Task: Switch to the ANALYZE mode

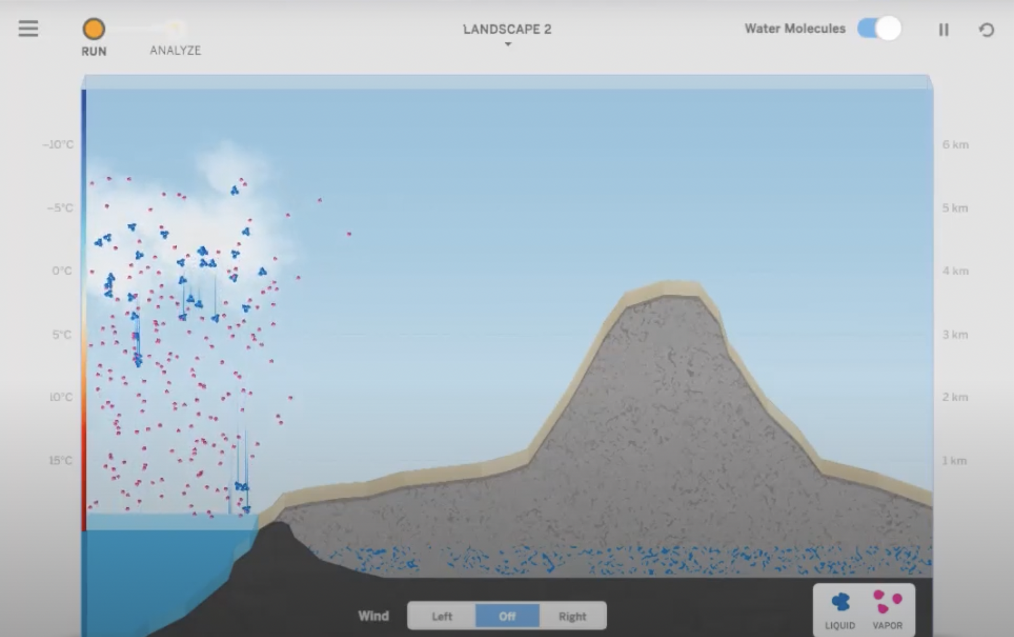Action: (175, 50)
